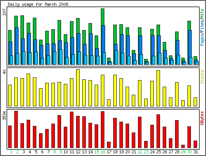Viewport: 206px width, 156px height.
Task: Click green day label 15 on the x-axis
Action: click(x=97, y=152)
